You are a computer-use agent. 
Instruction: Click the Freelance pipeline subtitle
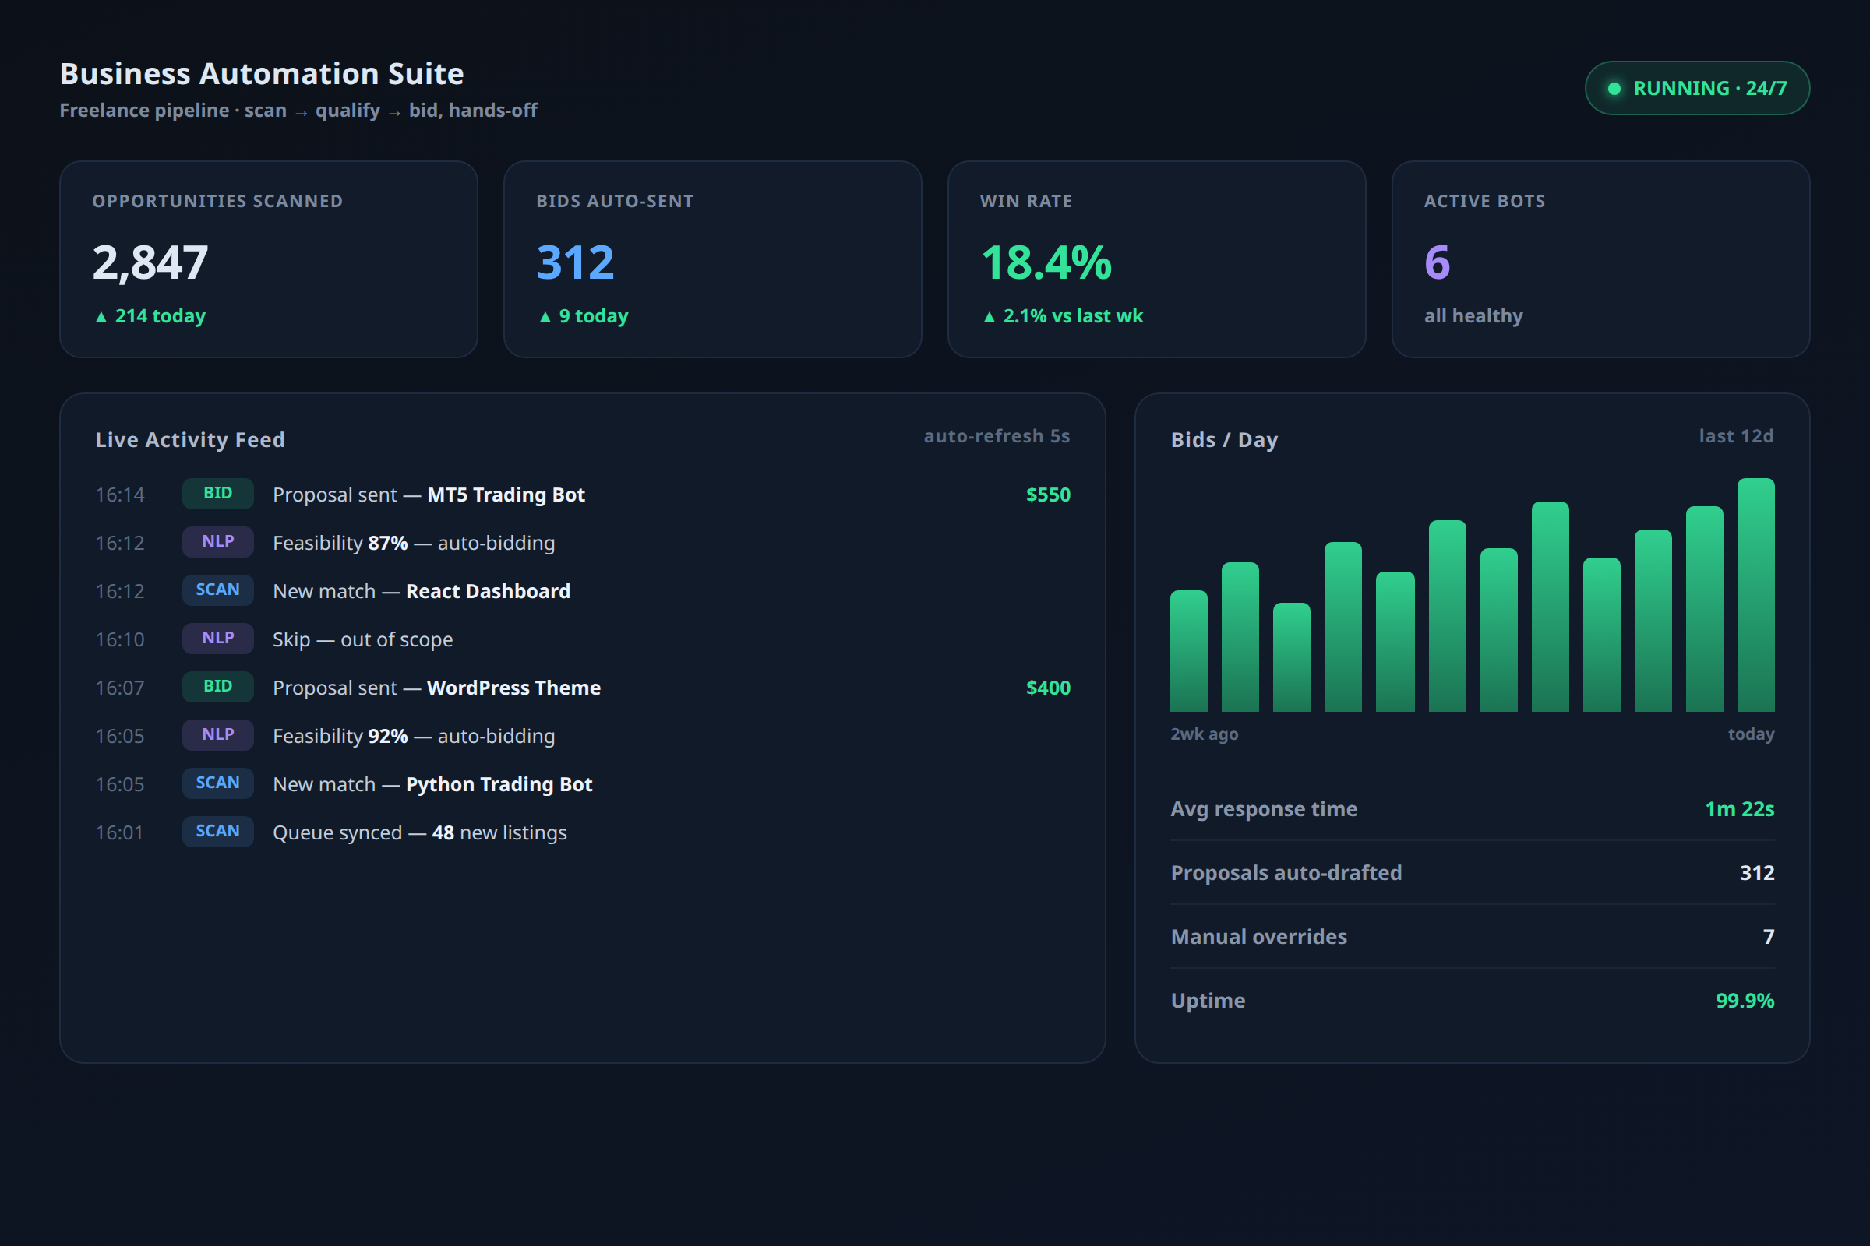pyautogui.click(x=298, y=111)
